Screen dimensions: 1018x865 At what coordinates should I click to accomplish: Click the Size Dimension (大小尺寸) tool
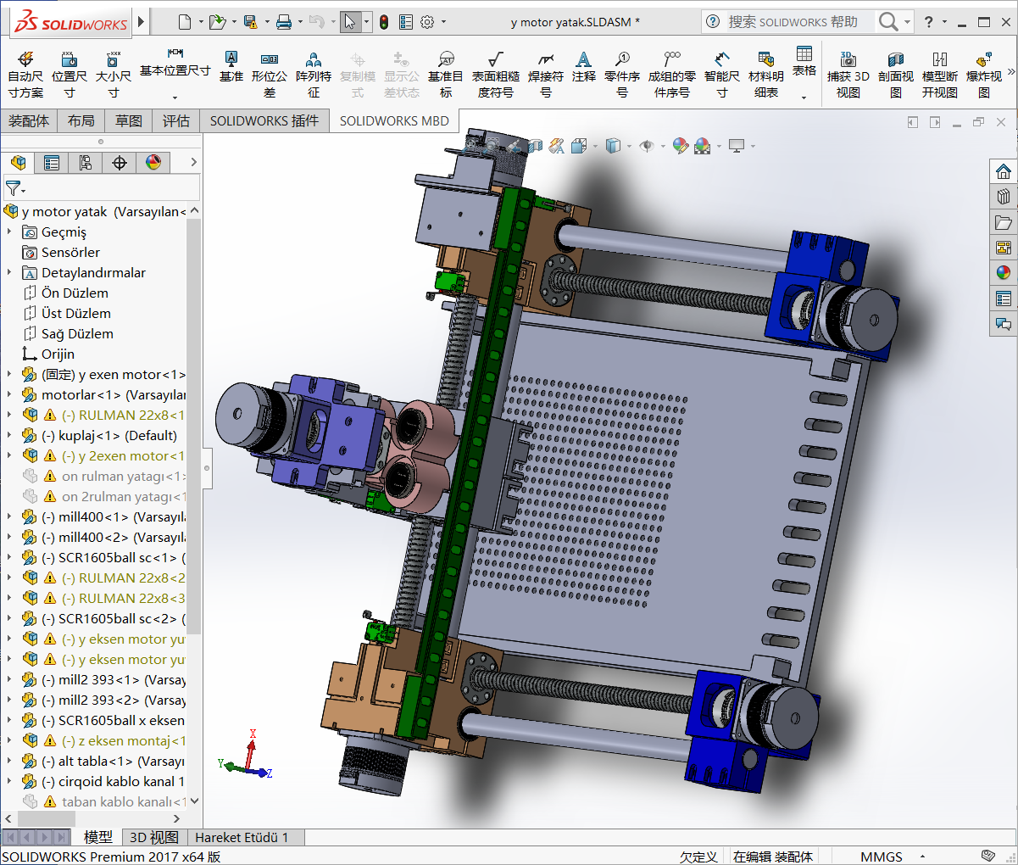pos(114,75)
